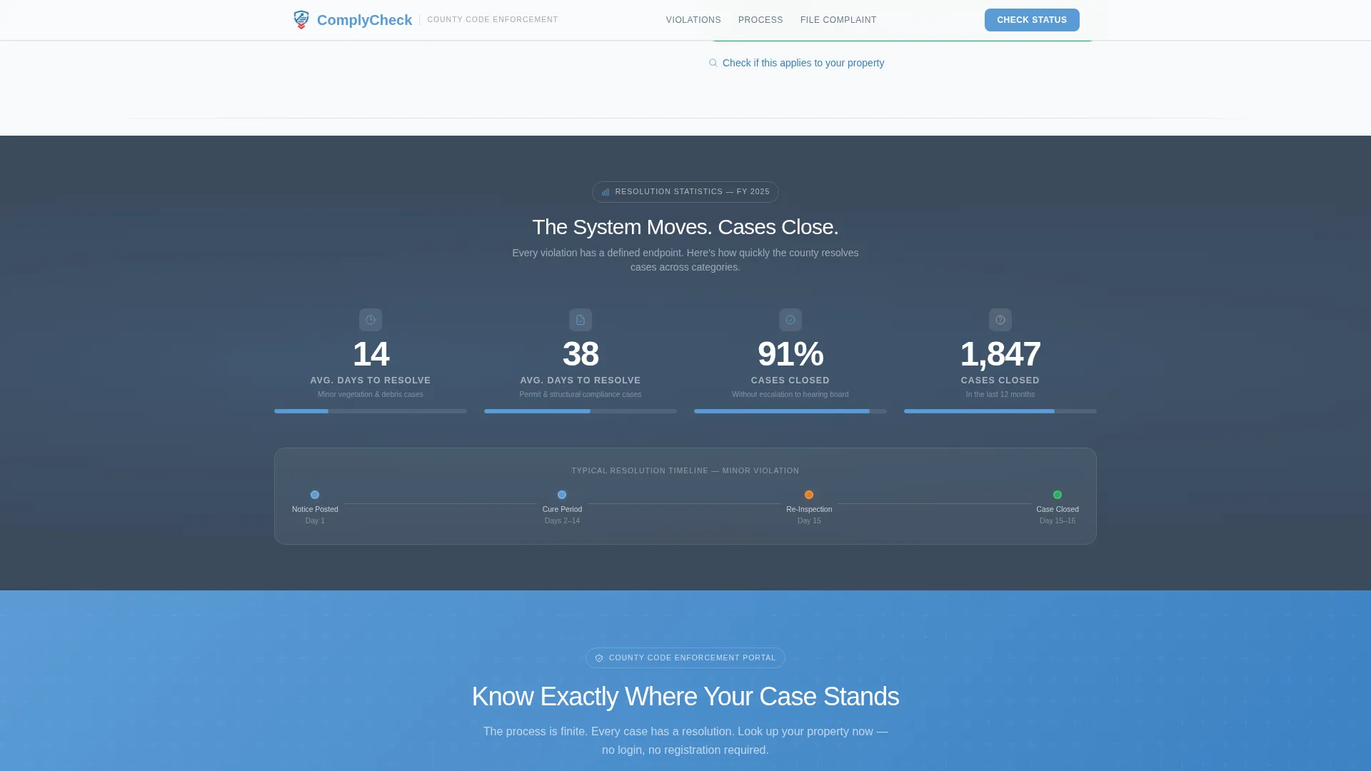Click the Check Status button
Viewport: 1371px width, 771px height.
pyautogui.click(x=1032, y=20)
